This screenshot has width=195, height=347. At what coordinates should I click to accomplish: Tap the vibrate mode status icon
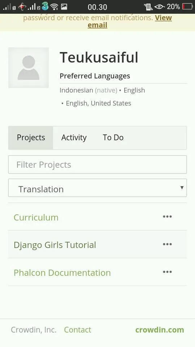(148, 7)
